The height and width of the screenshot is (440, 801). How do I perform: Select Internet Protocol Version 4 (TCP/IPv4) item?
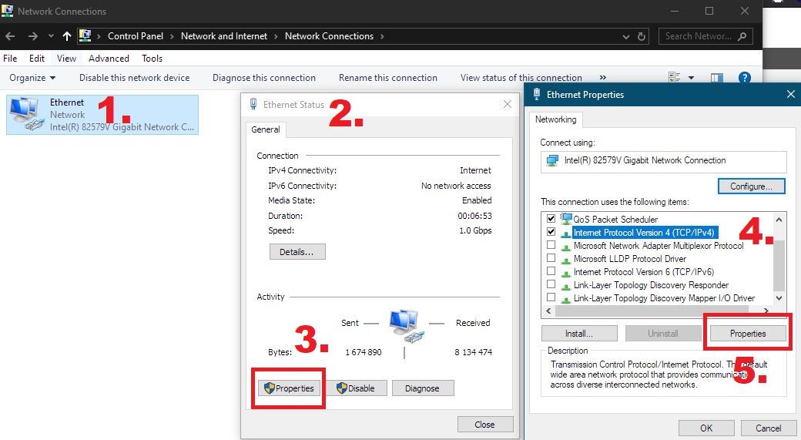(644, 233)
